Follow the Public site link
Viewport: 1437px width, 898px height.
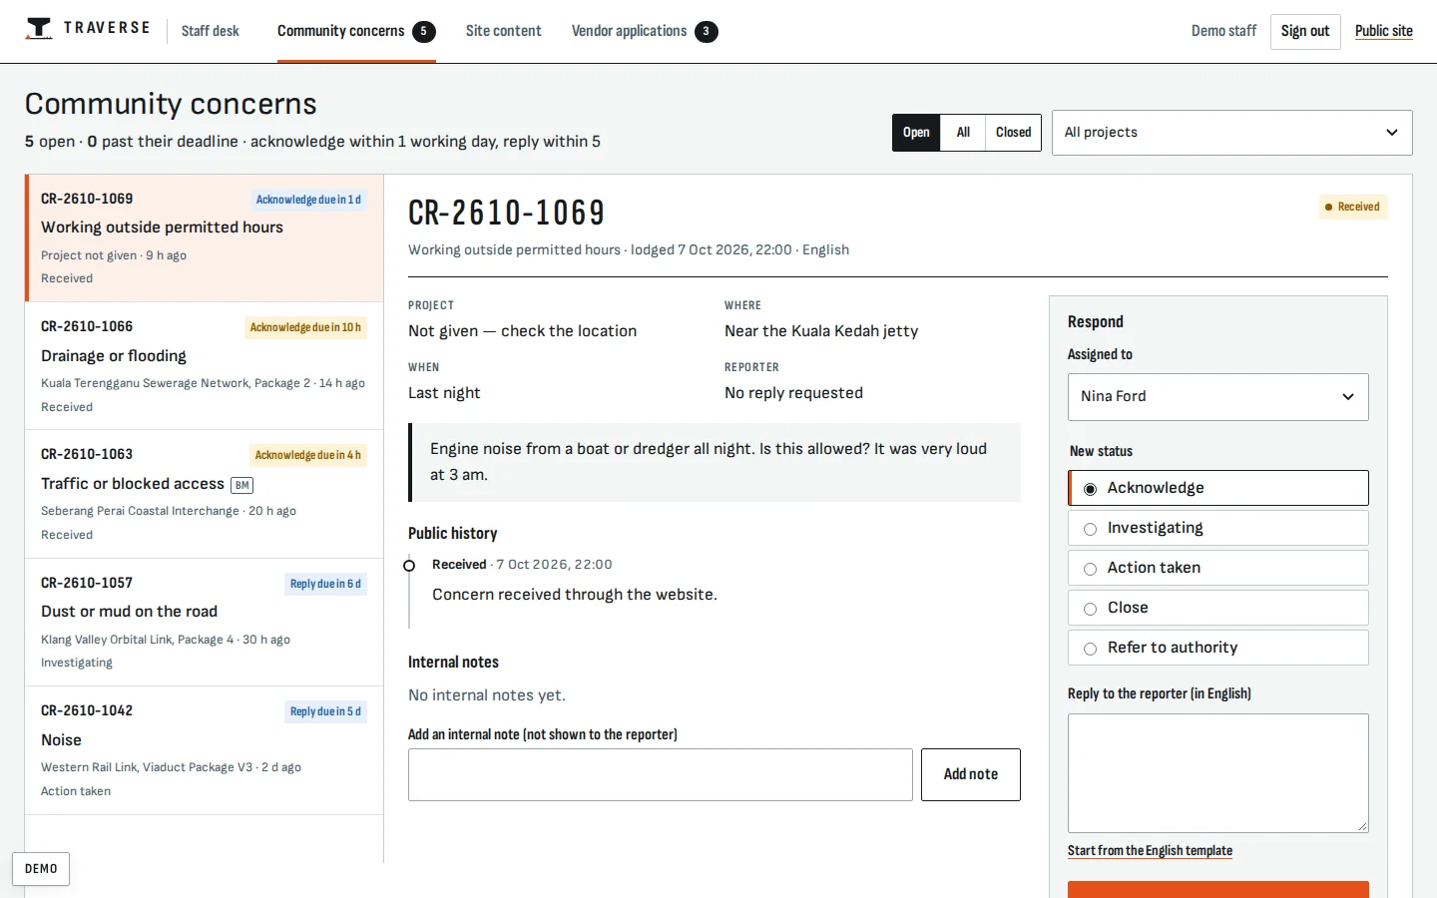coord(1384,31)
